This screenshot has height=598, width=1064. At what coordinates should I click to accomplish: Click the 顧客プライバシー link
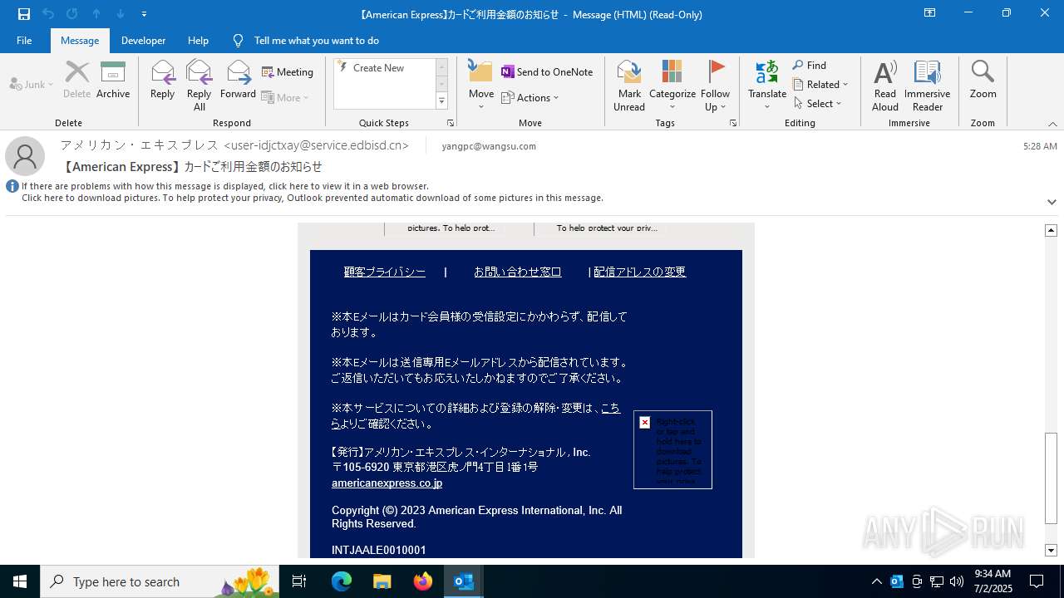point(385,272)
